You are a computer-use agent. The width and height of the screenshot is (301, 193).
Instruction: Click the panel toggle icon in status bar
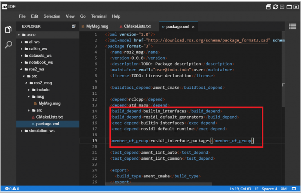pos(294,189)
